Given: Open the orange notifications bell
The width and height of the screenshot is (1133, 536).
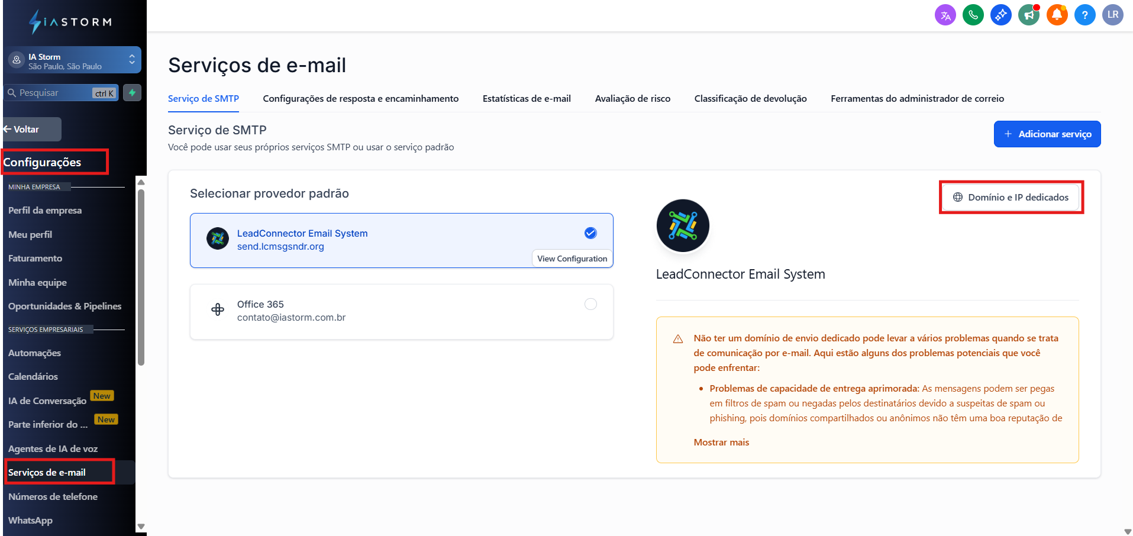Looking at the screenshot, I should [1057, 15].
